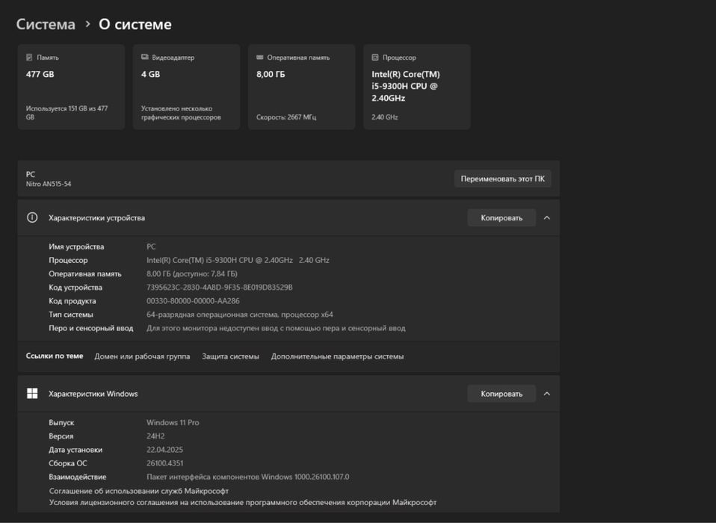716x523 pixels.
Task: Click Оперативная память 8,00 ГБ (доступно: 7,84 ГБ)
Action: [192, 273]
